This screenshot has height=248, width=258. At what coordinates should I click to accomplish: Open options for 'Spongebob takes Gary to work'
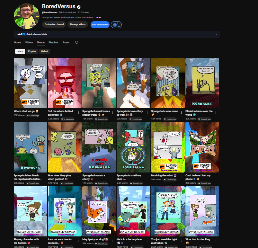147,113
